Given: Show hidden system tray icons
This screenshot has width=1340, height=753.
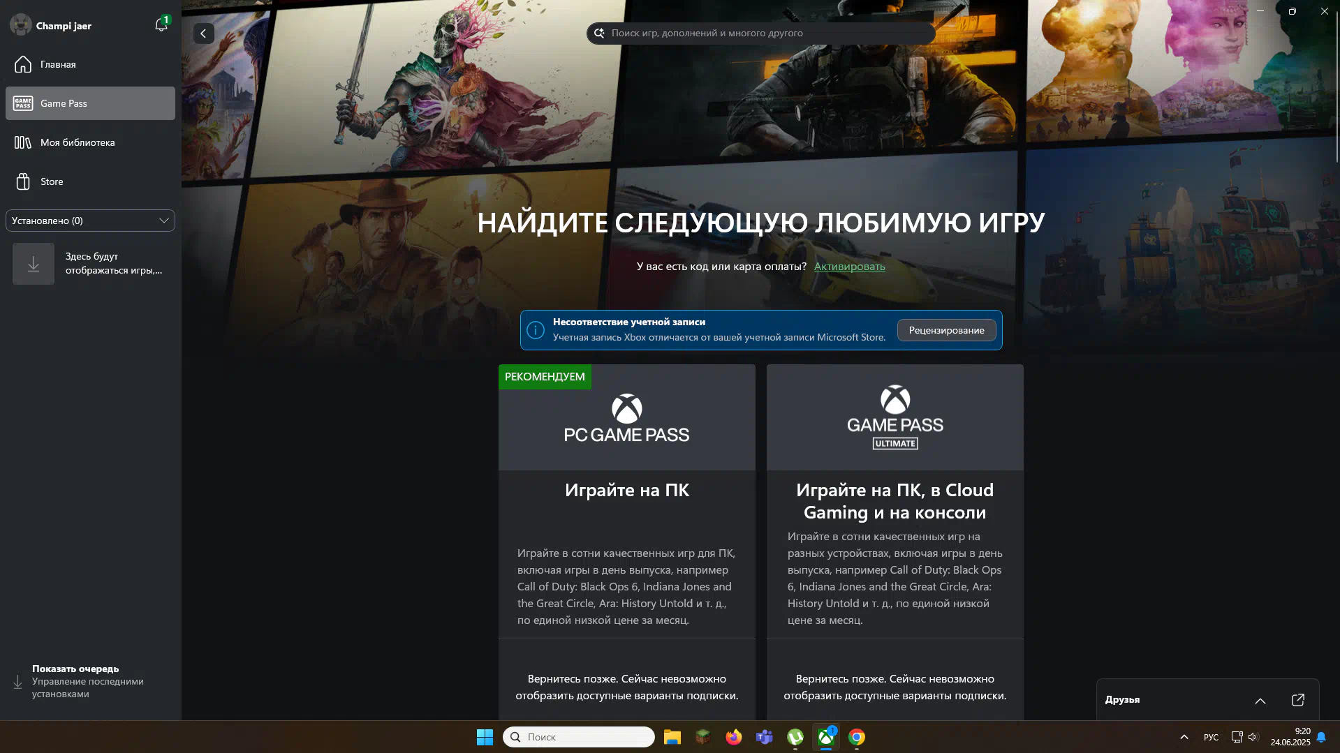Looking at the screenshot, I should coord(1184,737).
